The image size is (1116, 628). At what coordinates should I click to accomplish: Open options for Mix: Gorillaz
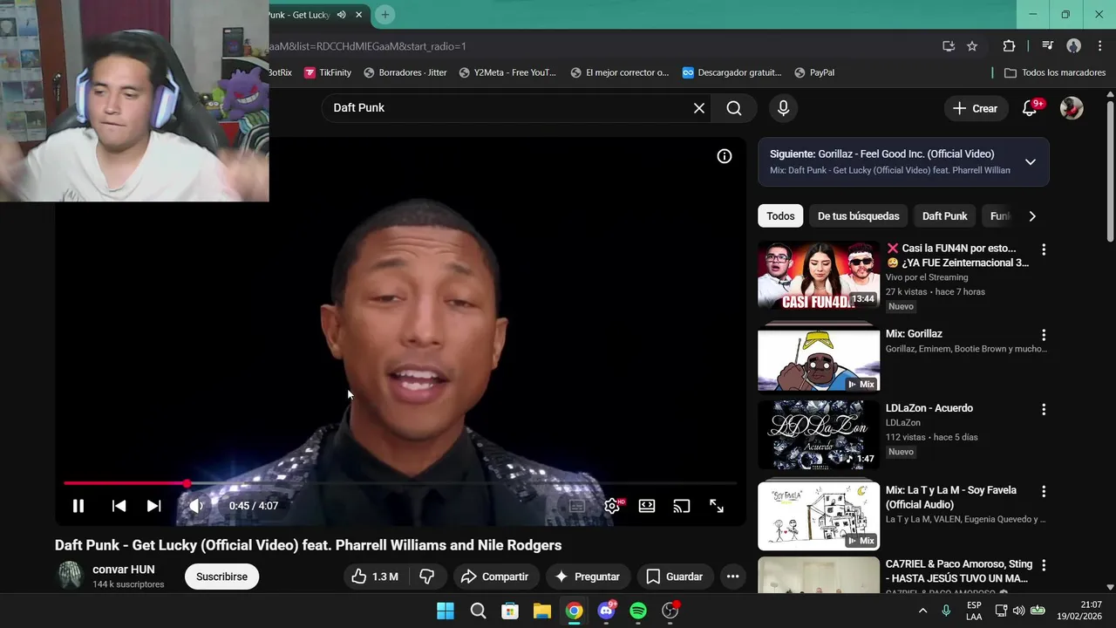(x=1044, y=335)
